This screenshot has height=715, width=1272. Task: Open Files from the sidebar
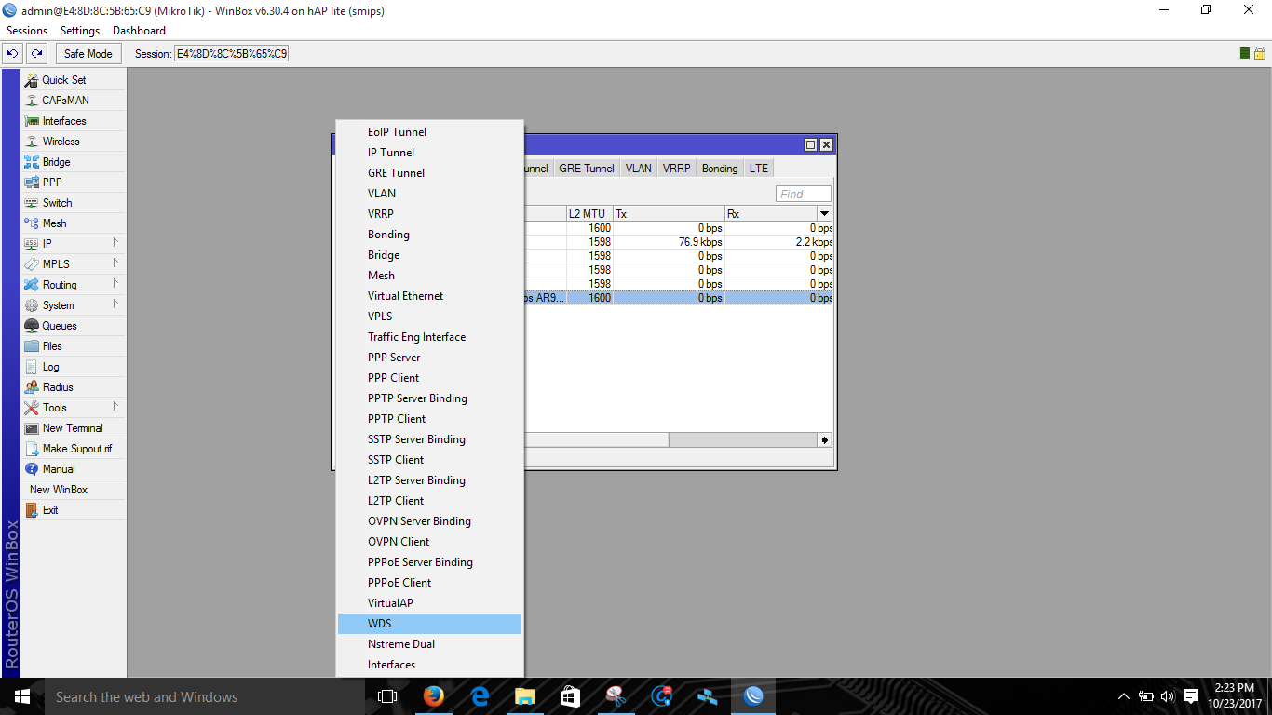tap(54, 345)
